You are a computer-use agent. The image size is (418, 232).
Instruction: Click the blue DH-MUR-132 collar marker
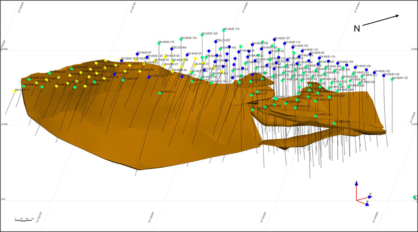pos(375,73)
